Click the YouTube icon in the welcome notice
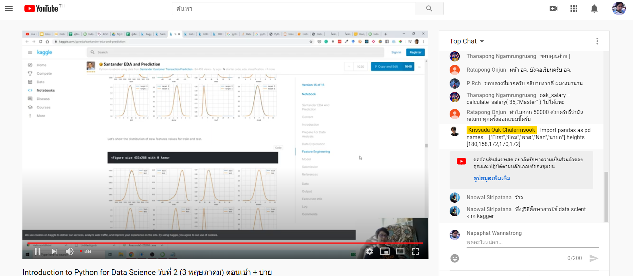Screen dimensions: 633x276 coord(462,161)
